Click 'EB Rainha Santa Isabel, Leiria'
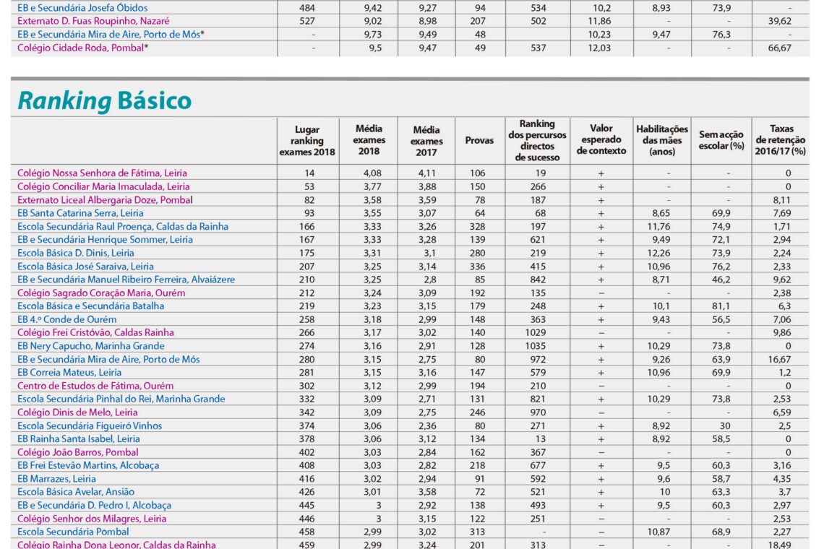 [x=79, y=438]
